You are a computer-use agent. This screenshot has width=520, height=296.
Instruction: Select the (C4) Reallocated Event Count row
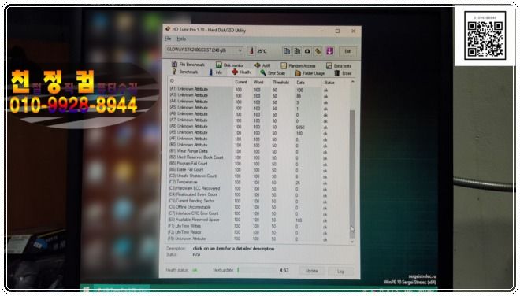(258, 194)
